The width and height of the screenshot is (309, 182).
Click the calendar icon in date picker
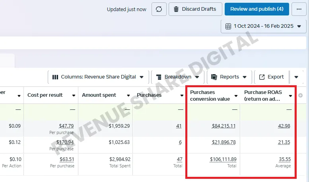pos(228,26)
